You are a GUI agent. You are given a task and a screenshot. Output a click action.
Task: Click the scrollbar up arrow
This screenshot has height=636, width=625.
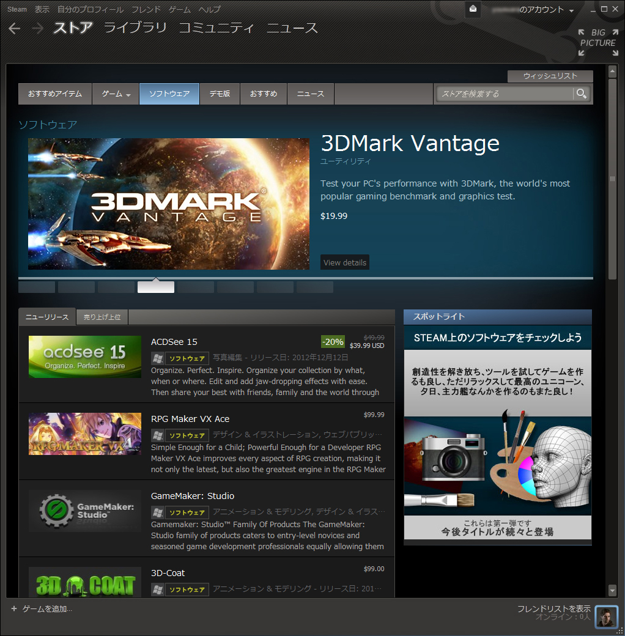(612, 72)
